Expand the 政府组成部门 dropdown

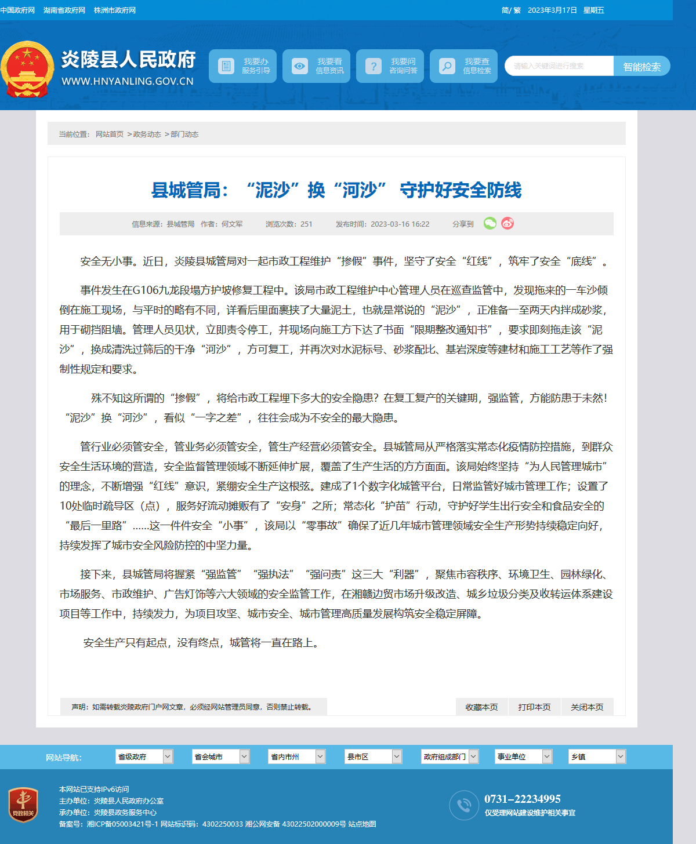450,756
